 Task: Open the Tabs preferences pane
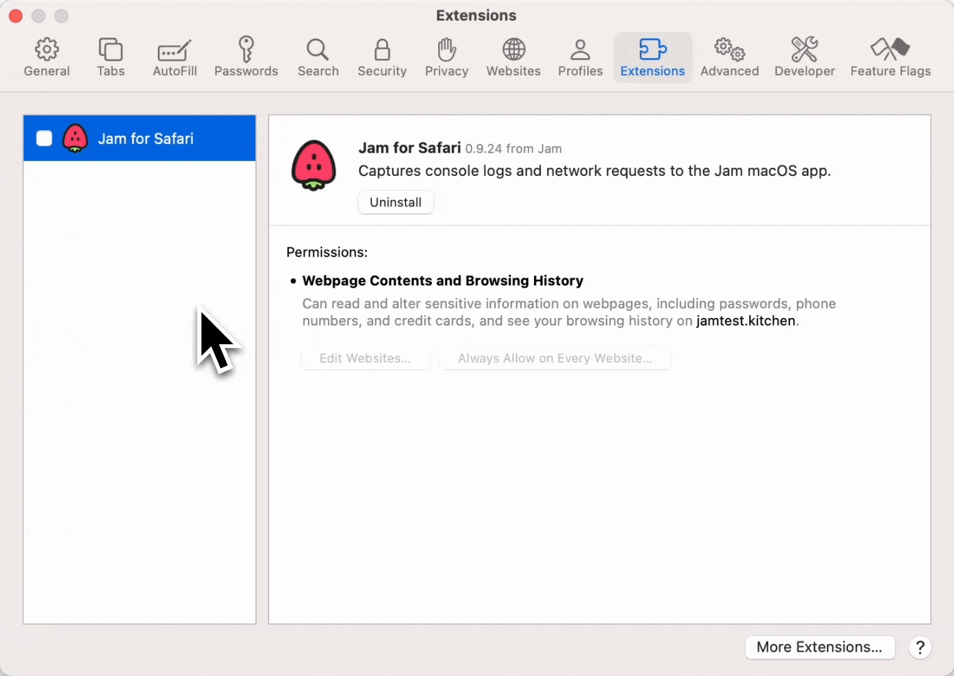coord(111,58)
